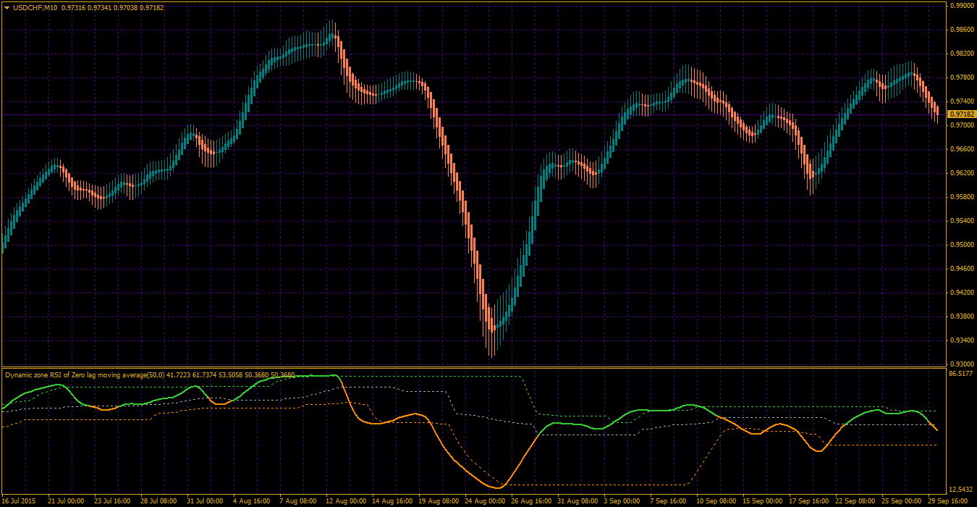Click the 0.99000 price axis label
Image resolution: width=977 pixels, height=507 pixels.
961,6
